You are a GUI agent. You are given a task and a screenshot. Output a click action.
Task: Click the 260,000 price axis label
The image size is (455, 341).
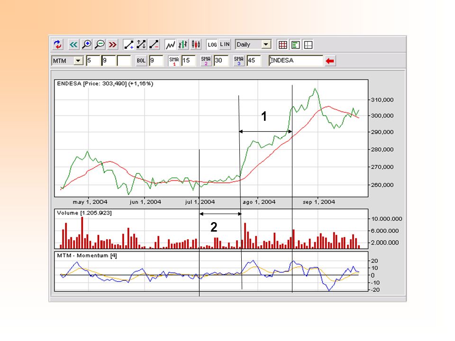click(382, 185)
